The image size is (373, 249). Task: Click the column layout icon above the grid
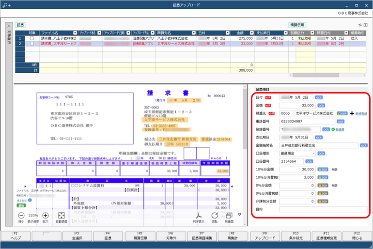click(366, 25)
